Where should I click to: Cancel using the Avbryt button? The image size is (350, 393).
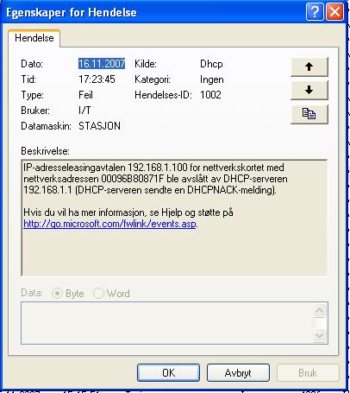coord(238,373)
